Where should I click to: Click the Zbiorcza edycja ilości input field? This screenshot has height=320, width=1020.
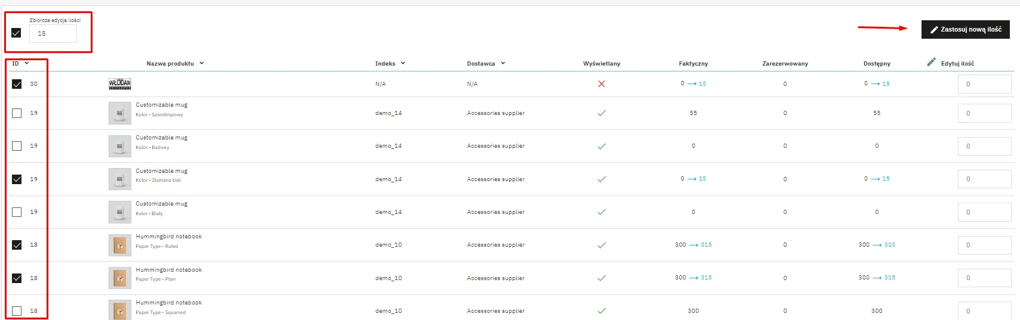click(53, 34)
